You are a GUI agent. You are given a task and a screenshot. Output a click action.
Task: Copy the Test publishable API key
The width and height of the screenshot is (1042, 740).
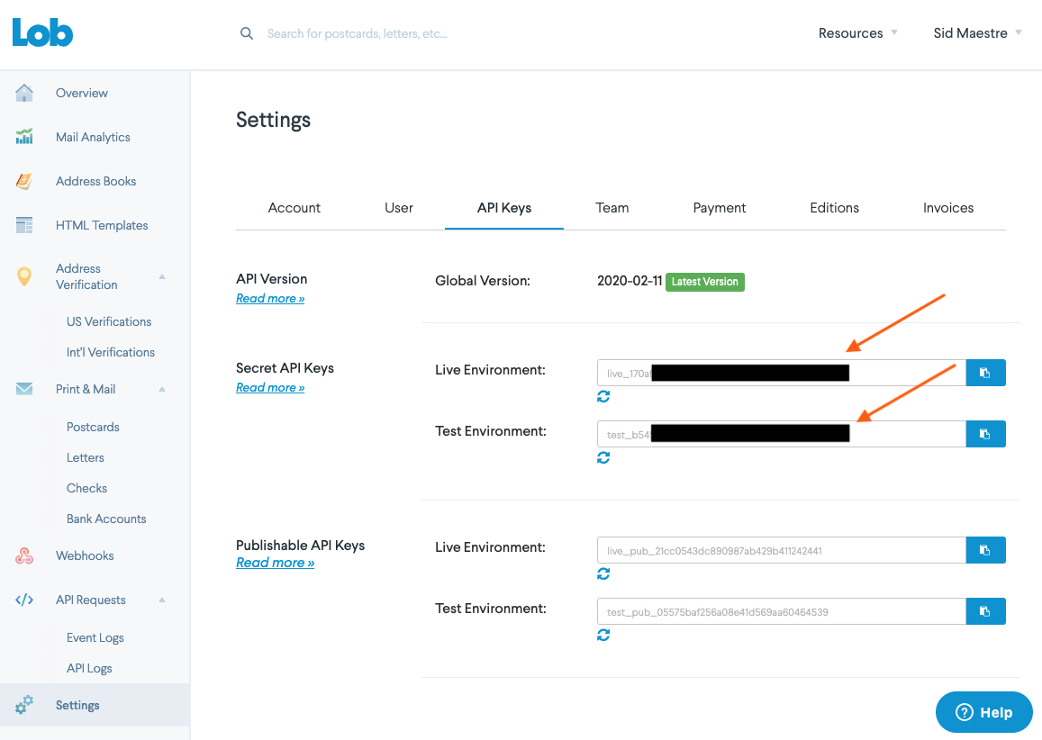click(x=985, y=610)
